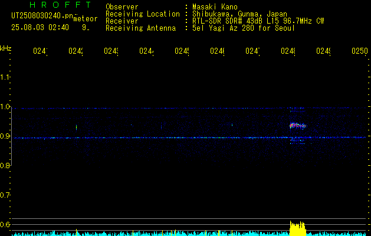Click the 'Receiving Antenna' field label

pyautogui.click(x=140, y=28)
